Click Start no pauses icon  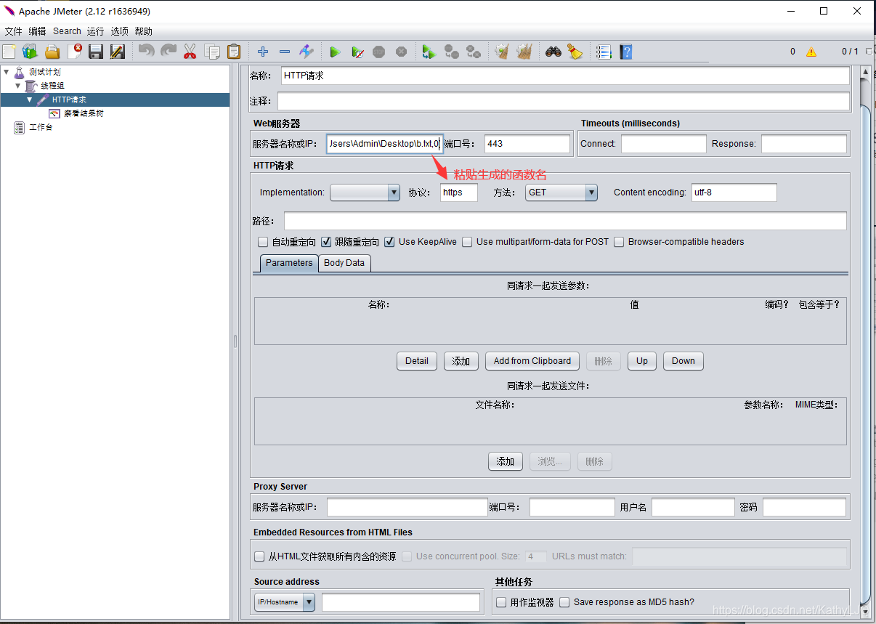(x=357, y=52)
